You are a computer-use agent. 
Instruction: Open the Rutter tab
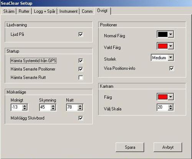point(24,11)
